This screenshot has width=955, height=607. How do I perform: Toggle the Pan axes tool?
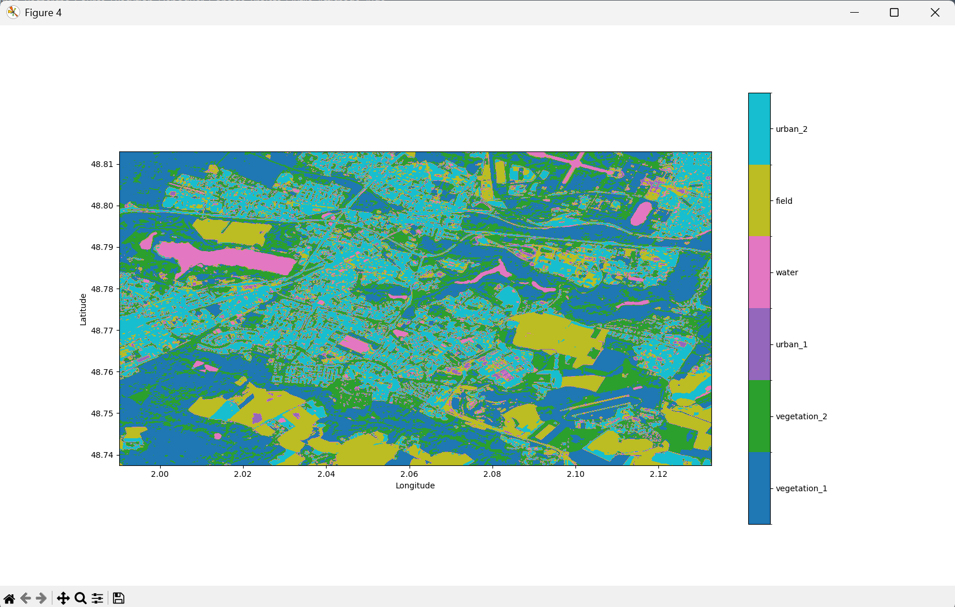(x=63, y=598)
